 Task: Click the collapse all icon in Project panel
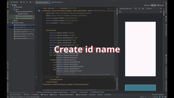[27, 2]
